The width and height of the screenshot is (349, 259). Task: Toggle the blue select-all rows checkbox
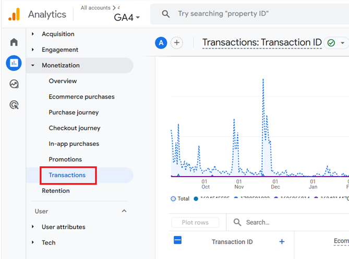177,240
